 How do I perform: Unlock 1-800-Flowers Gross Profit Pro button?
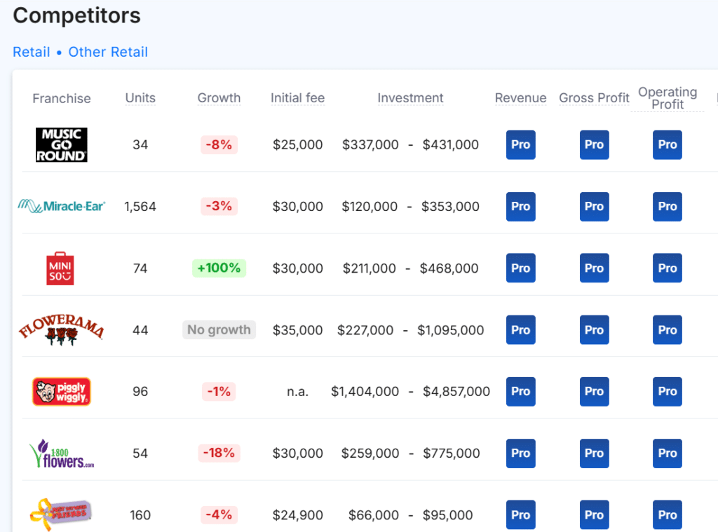click(x=595, y=453)
